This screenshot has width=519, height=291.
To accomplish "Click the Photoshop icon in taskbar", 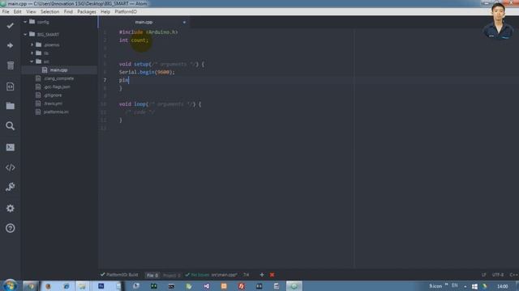I will [101, 286].
